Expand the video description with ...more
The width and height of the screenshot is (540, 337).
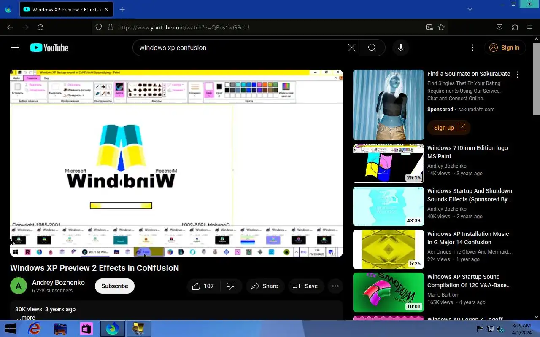26,318
